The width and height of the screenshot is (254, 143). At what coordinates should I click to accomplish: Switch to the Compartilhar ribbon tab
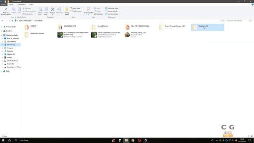[x=21, y=4]
